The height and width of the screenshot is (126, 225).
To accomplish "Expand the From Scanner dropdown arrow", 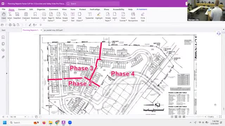I will pos(127,21).
